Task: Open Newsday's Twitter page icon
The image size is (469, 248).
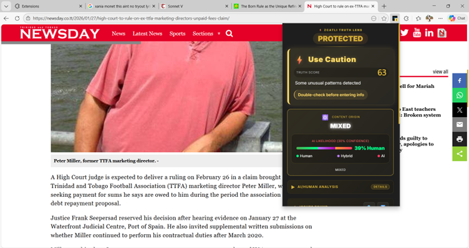Action: pyautogui.click(x=404, y=32)
